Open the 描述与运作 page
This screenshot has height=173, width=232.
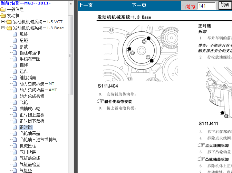point(30,53)
